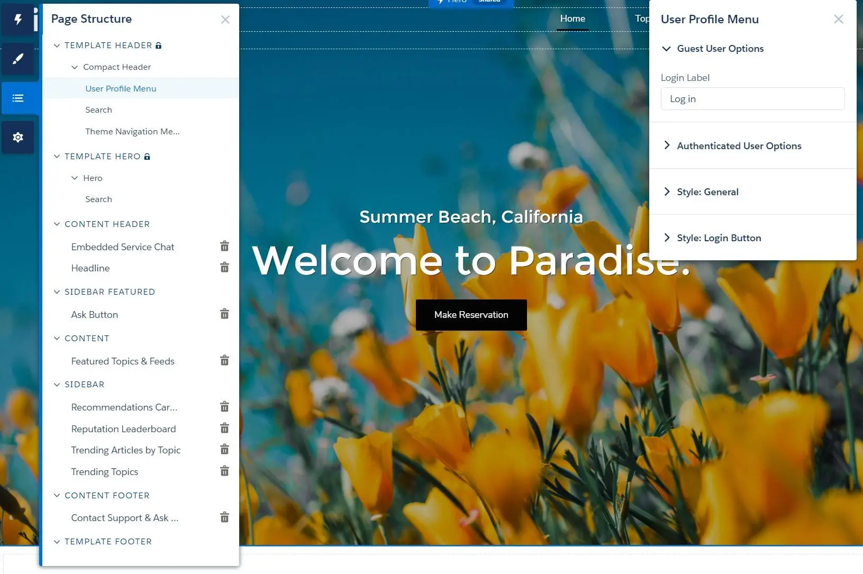Delete the Recommendations Carousel component
Screen dimensions: 863x574
click(224, 406)
